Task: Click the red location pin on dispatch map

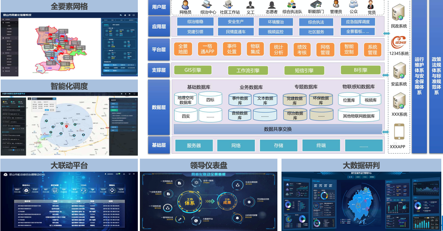Action: tap(66, 127)
